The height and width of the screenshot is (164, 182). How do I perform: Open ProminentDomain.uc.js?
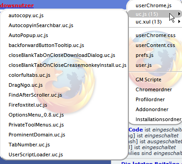(37, 135)
